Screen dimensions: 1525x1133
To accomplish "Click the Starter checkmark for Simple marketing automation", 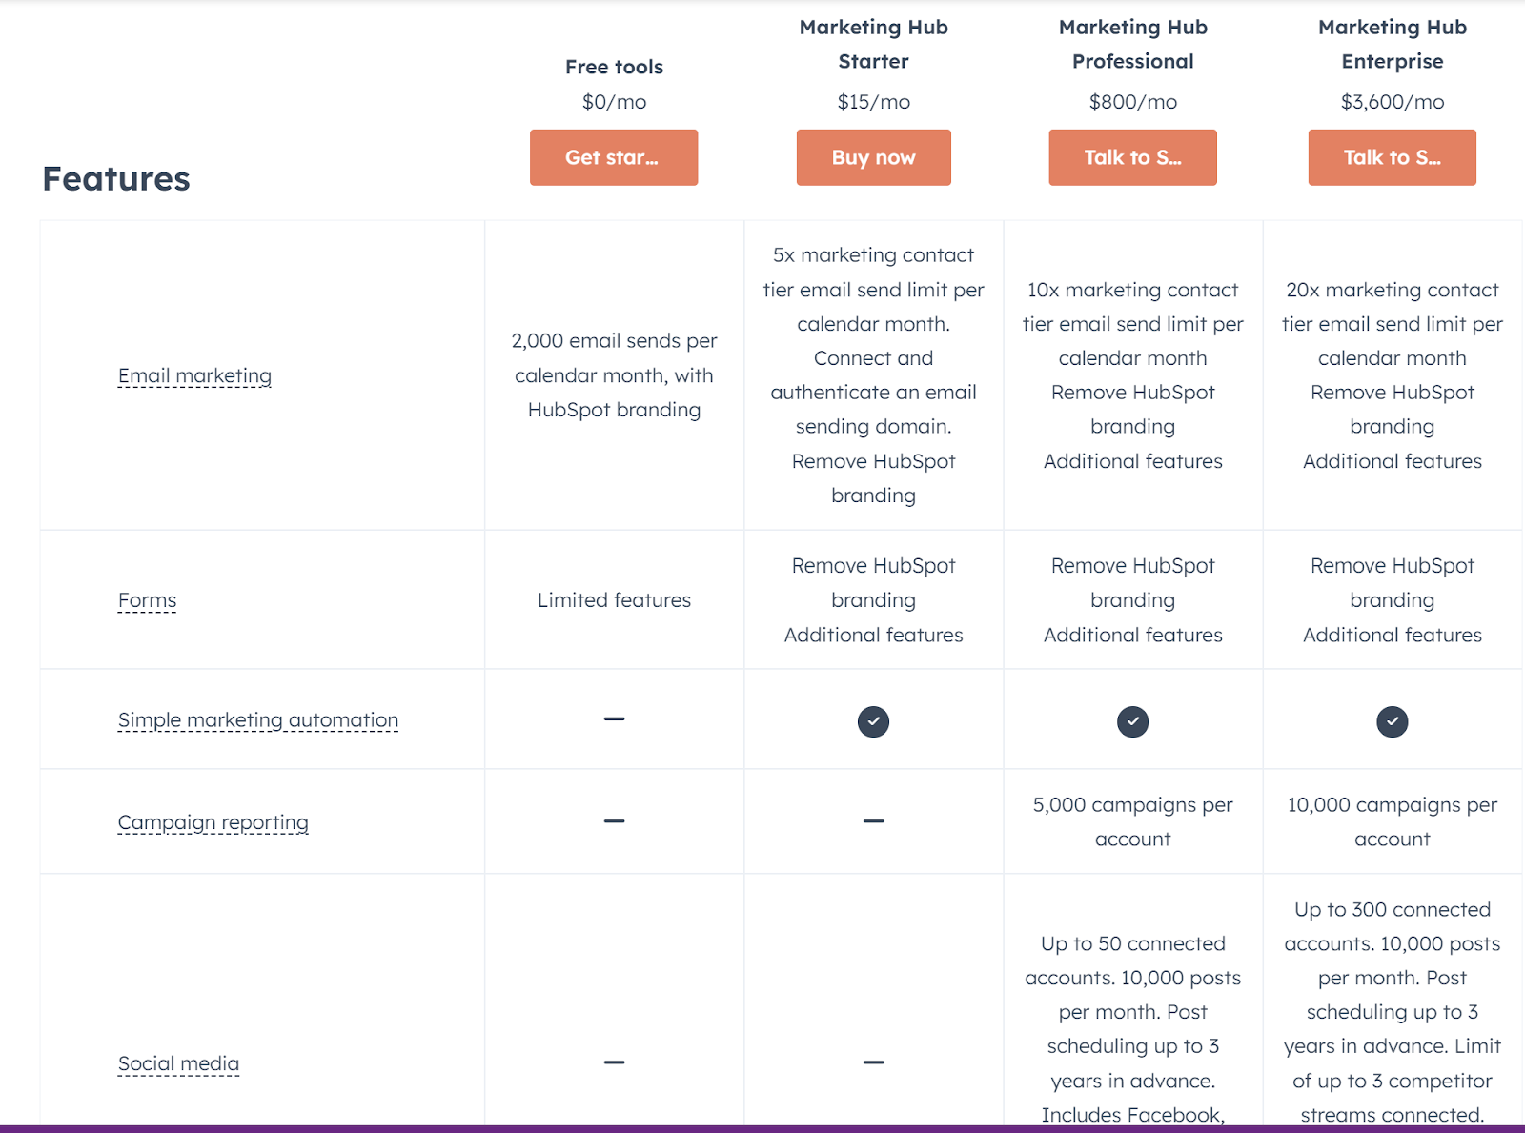I will [x=873, y=721].
